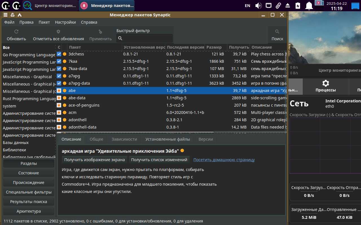Click the Отметить все обновления shield icon
This screenshot has width=361, height=225.
pos(58,32)
